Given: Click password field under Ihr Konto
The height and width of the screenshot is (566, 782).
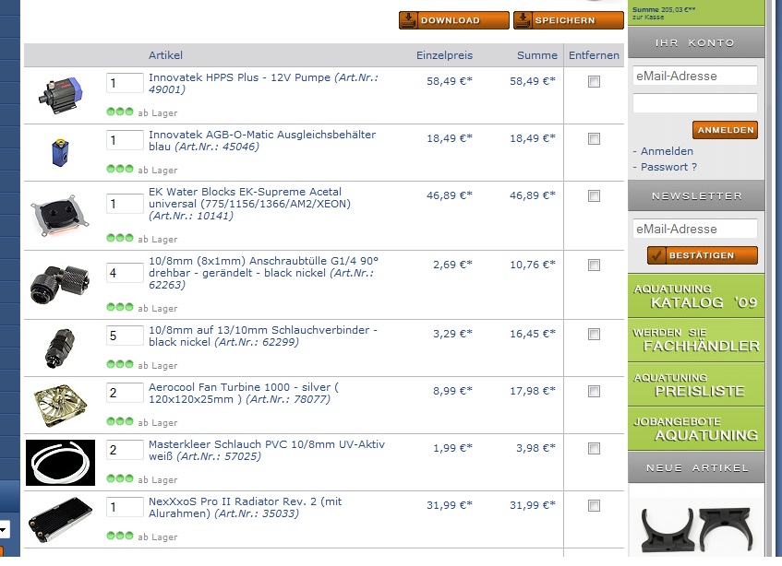Looking at the screenshot, I should (695, 103).
